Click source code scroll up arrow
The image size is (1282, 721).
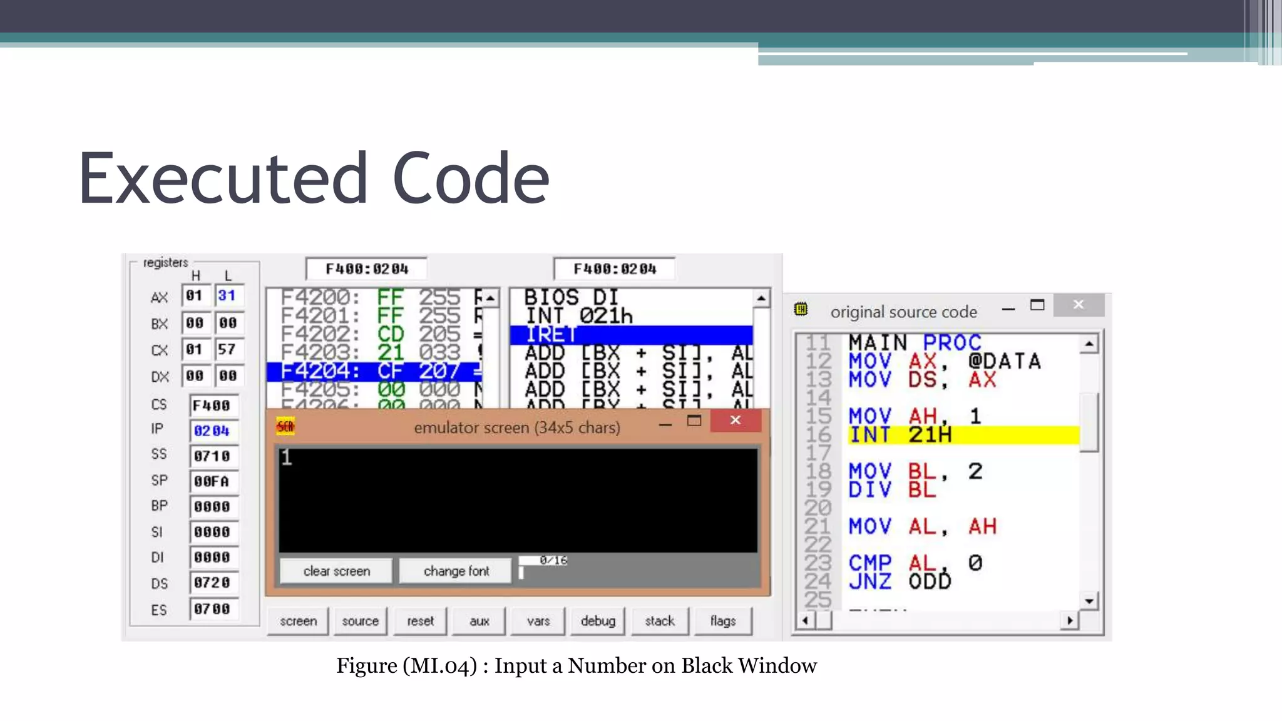coord(1089,344)
